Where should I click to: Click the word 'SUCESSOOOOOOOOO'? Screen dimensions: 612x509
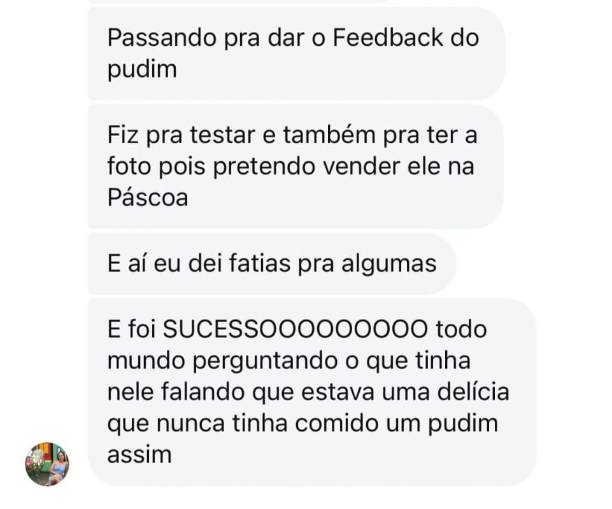tap(295, 329)
